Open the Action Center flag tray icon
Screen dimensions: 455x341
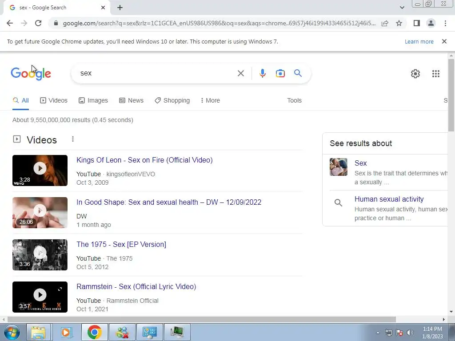click(x=399, y=333)
